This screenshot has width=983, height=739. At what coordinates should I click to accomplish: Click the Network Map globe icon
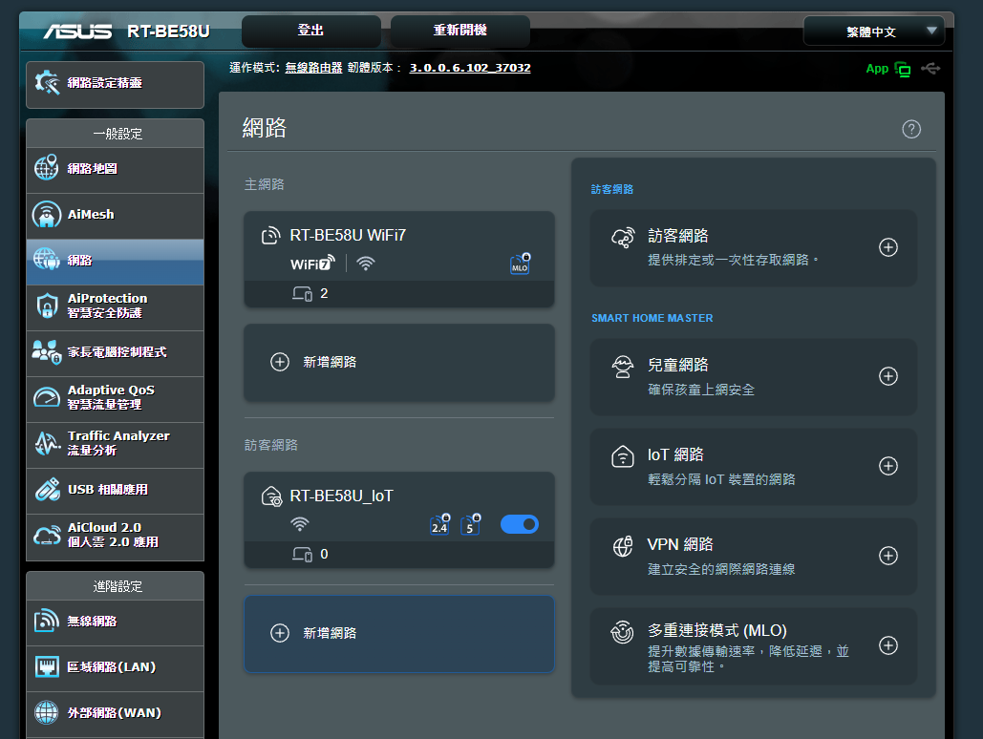47,167
